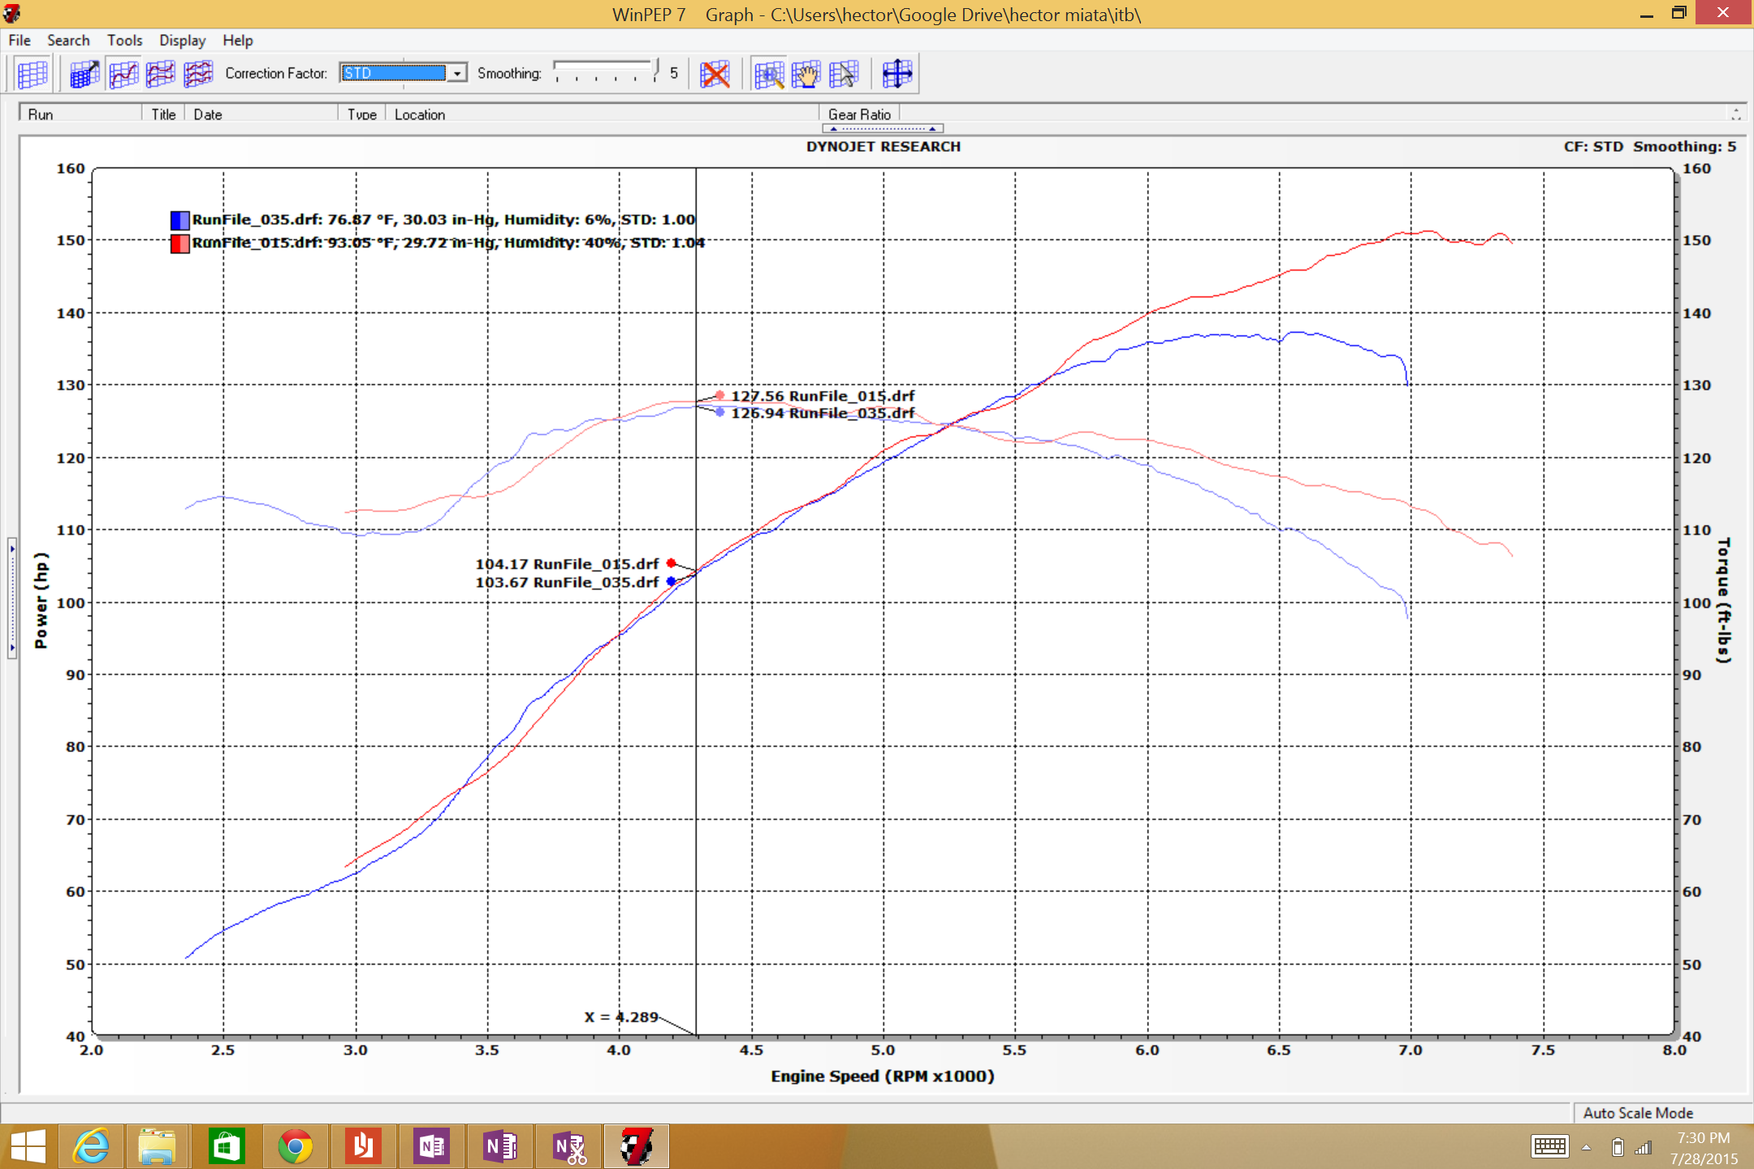The image size is (1754, 1169).
Task: Activate the hand pan tool
Action: click(806, 74)
